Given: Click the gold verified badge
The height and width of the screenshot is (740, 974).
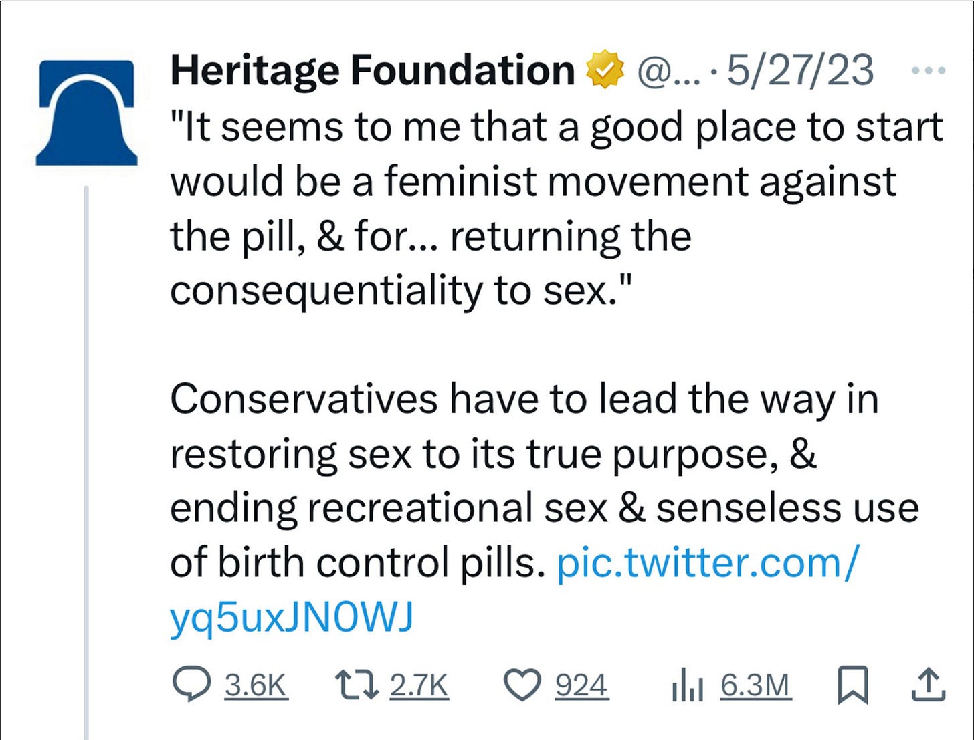Looking at the screenshot, I should [604, 68].
